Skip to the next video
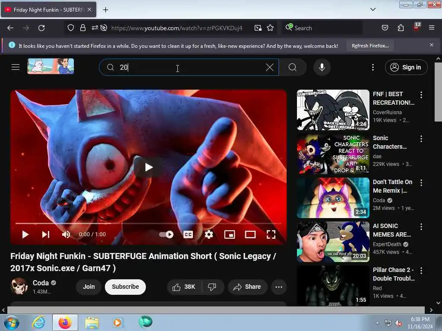The image size is (442, 331). click(x=46, y=234)
